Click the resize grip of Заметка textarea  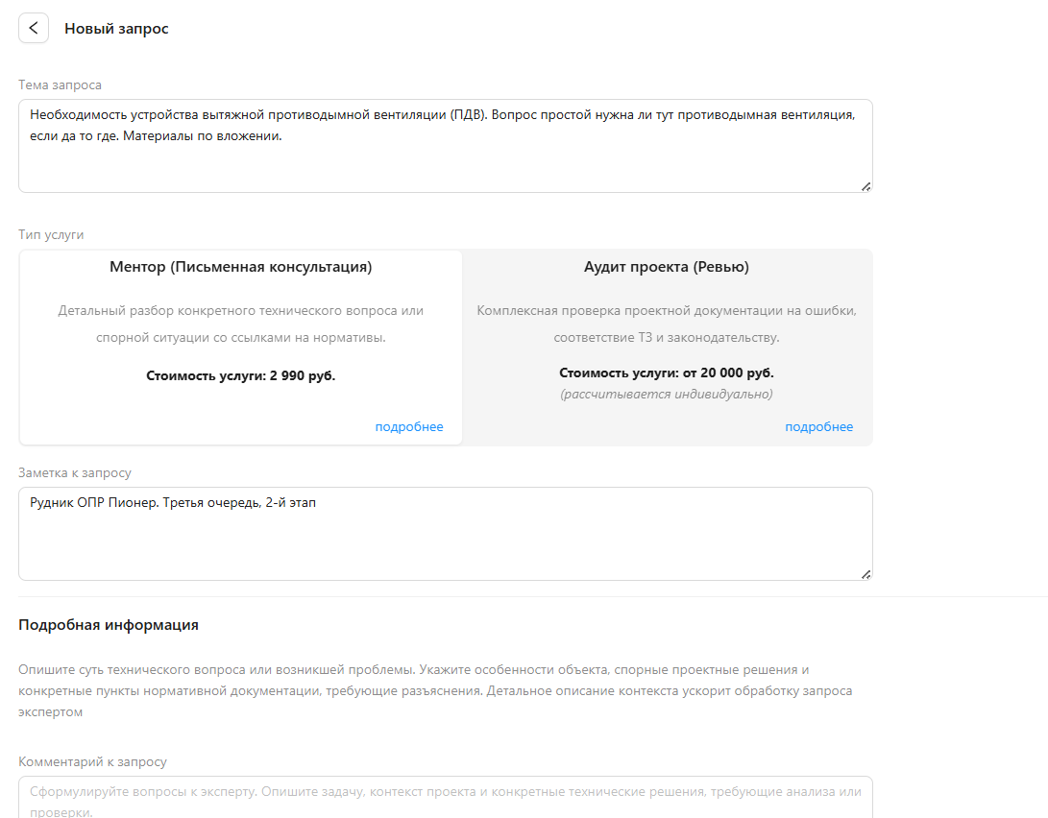865,573
